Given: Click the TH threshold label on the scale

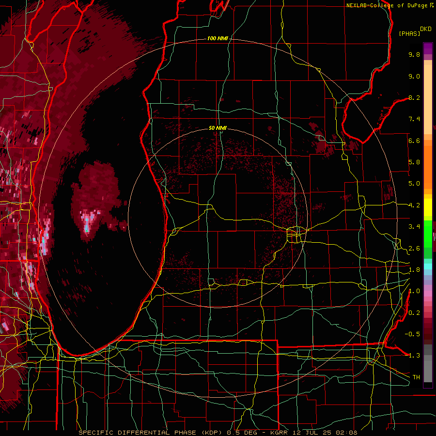Looking at the screenshot, I should click(x=416, y=377).
